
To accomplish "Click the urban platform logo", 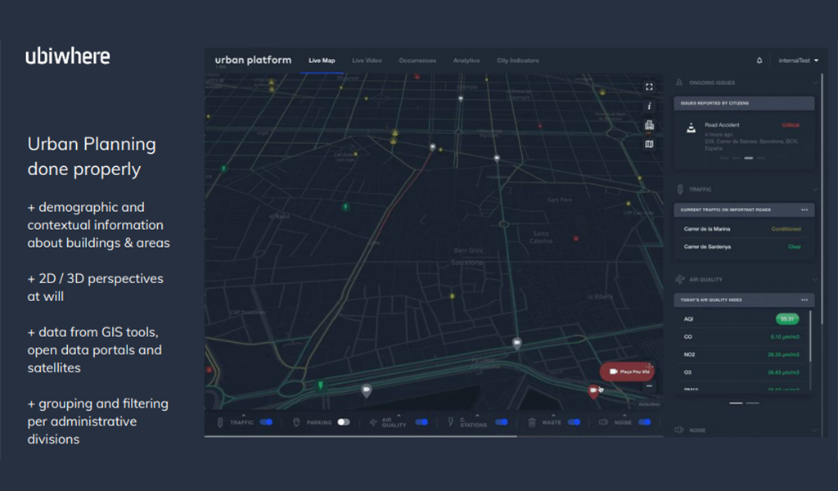I will coord(254,60).
